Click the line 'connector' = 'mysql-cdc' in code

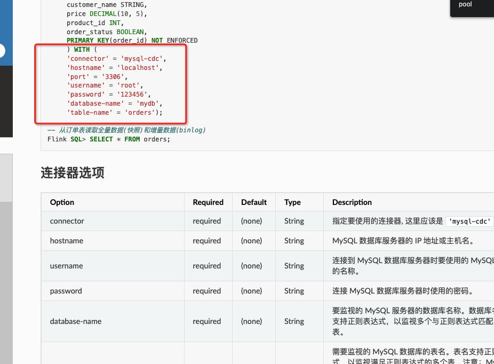pos(116,59)
